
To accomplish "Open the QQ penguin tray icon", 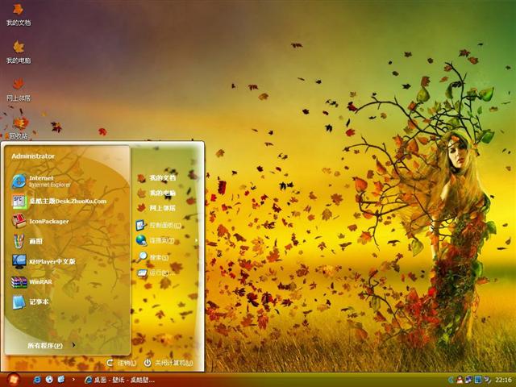I will 460,380.
